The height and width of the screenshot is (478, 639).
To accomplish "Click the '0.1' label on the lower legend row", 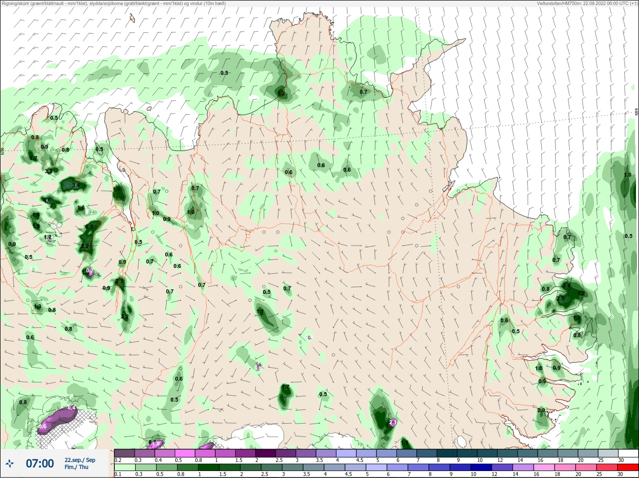I will tap(118, 475).
